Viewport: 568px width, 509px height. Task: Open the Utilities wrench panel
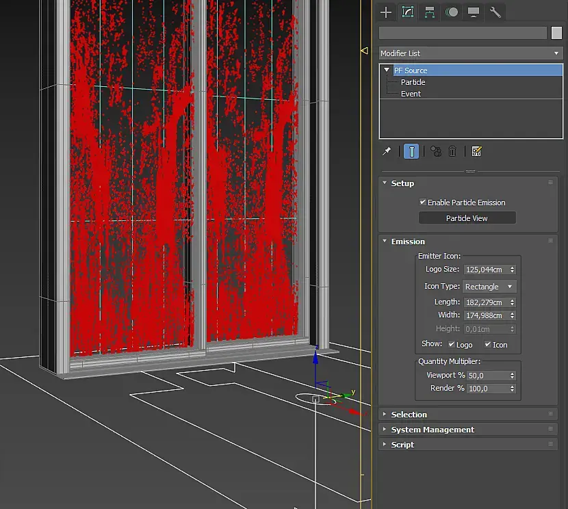(x=495, y=12)
